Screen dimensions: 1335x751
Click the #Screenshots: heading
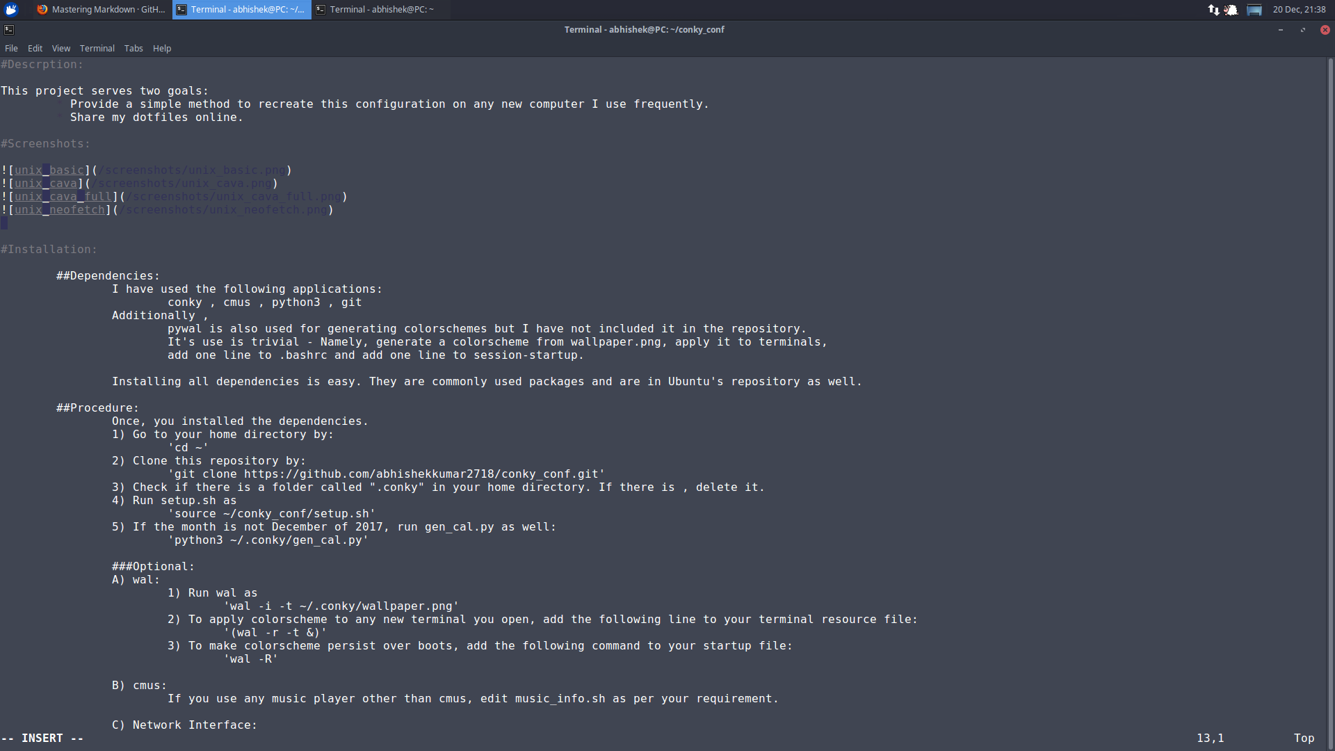(45, 144)
